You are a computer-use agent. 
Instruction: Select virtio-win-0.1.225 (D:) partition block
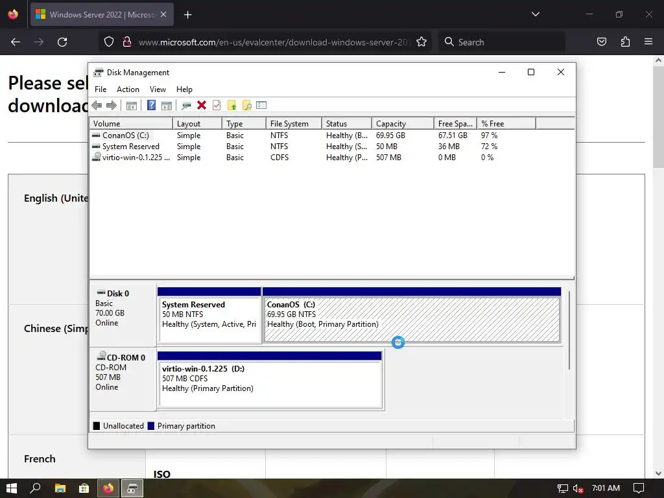pos(270,380)
